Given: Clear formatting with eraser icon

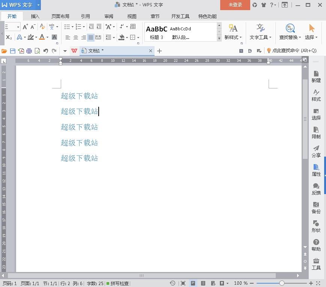Looking at the screenshot, I should 42,27.
